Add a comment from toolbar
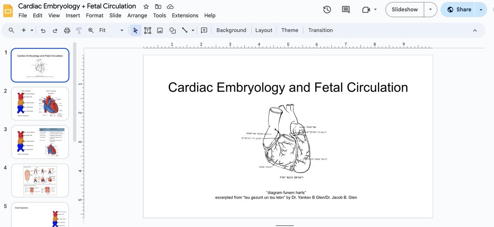Screen dimensions: 494x227 click(x=204, y=30)
